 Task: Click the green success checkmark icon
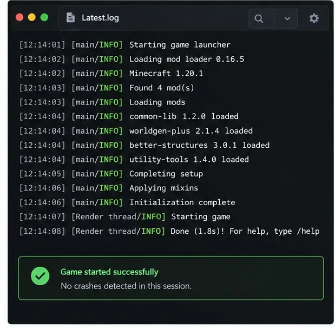pos(40,276)
